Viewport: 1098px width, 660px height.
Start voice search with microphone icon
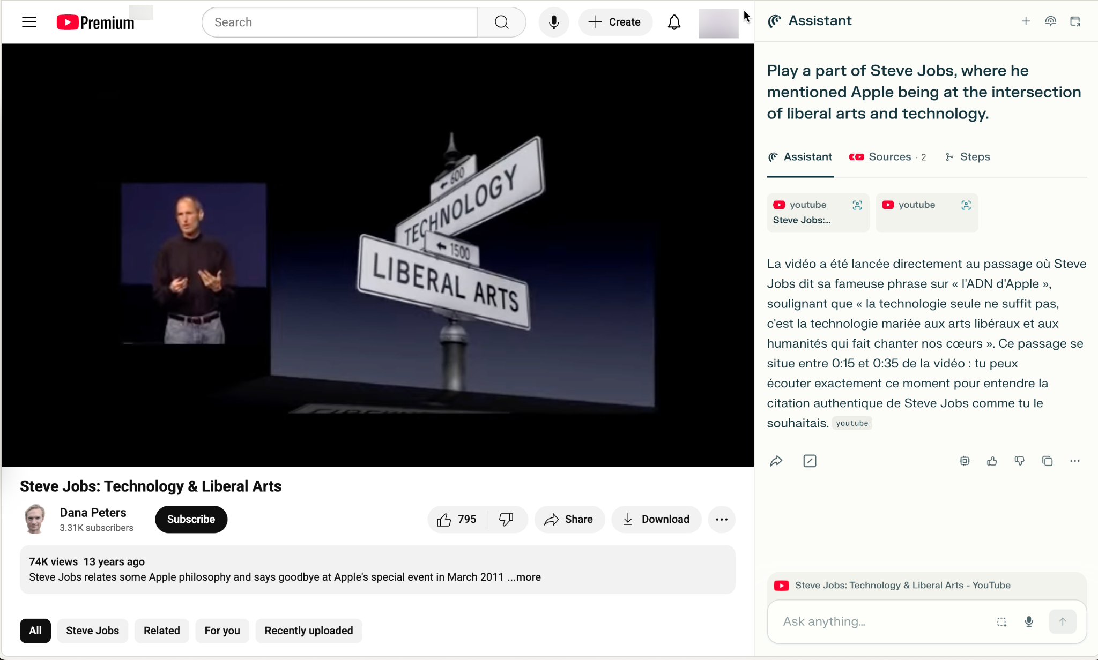tap(554, 22)
